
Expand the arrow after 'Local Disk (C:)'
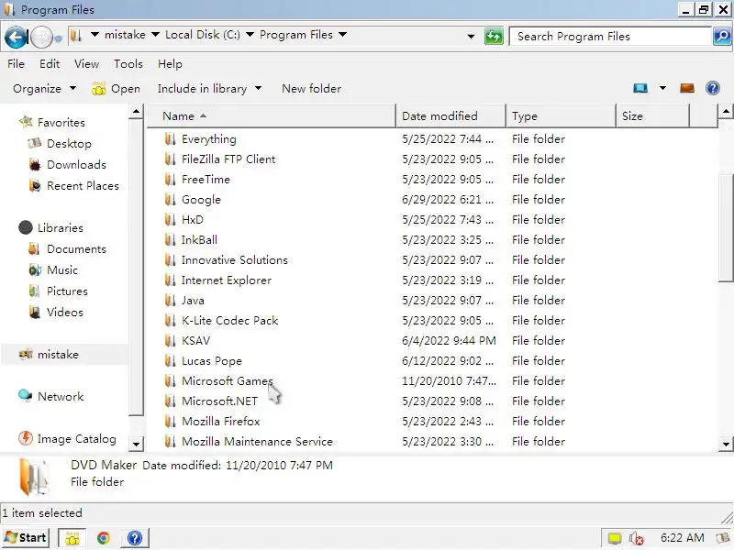[250, 35]
